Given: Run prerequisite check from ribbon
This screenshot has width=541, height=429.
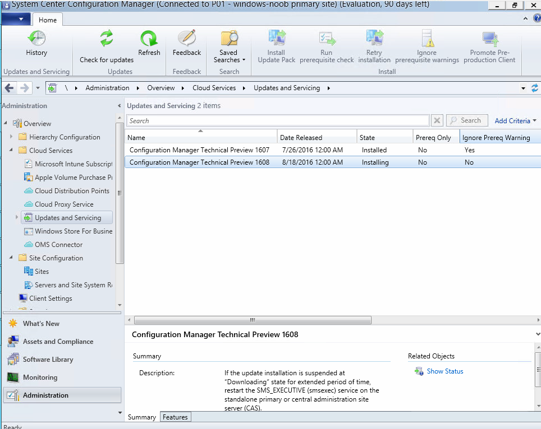Looking at the screenshot, I should click(x=327, y=46).
